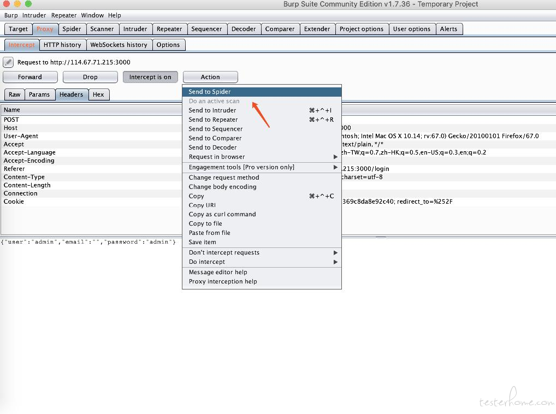This screenshot has width=556, height=414.
Task: Choose Paste from file
Action: point(262,233)
